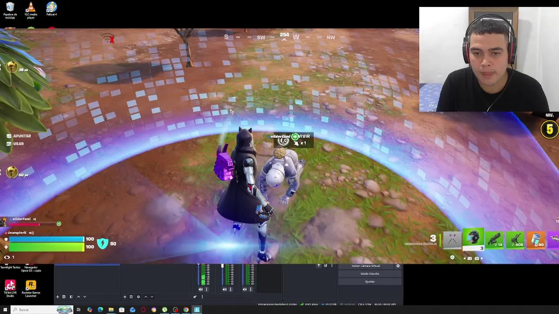
Task: Remove the scene transition with trash icon
Action: (x=325, y=265)
